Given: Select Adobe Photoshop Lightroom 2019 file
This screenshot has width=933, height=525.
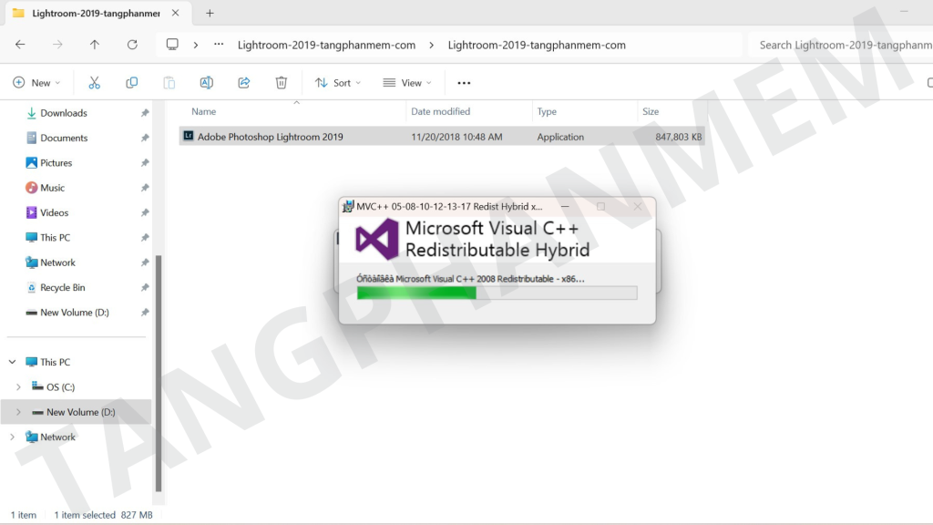Looking at the screenshot, I should pos(270,137).
